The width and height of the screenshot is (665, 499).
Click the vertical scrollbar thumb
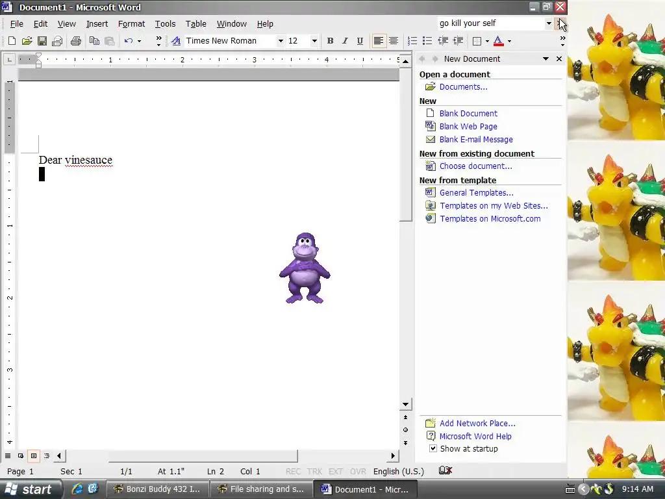405,144
